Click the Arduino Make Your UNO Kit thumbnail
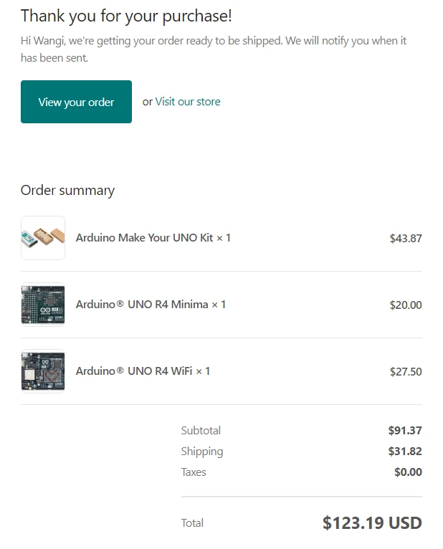Screen dimensions: 443x549 point(43,238)
